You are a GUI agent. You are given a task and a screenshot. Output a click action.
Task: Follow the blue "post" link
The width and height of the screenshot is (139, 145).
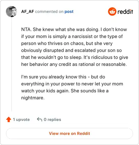[x=69, y=12]
